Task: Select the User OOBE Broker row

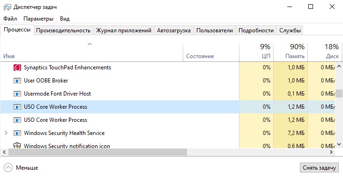Action: point(168,81)
